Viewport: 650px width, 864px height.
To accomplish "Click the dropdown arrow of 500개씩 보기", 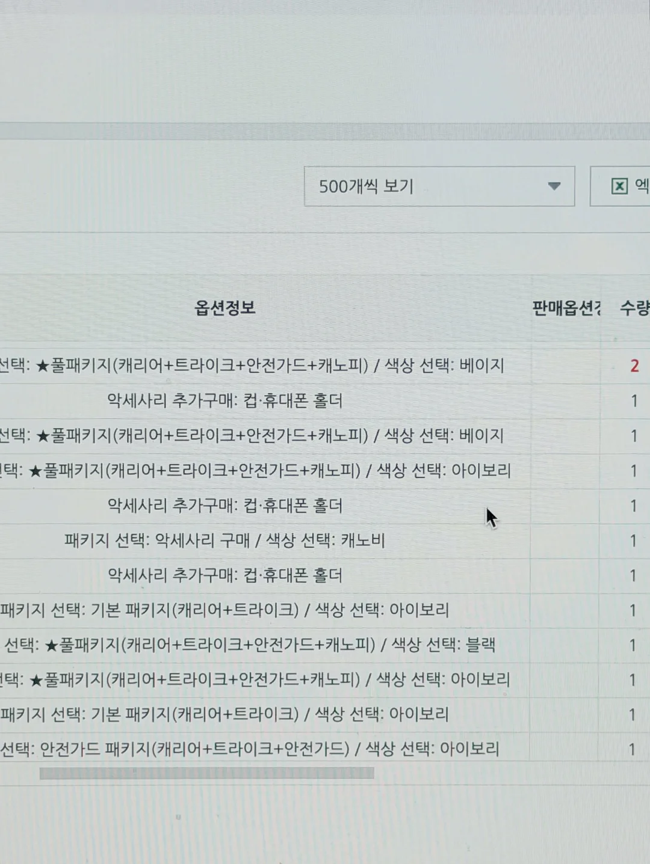I will point(554,186).
